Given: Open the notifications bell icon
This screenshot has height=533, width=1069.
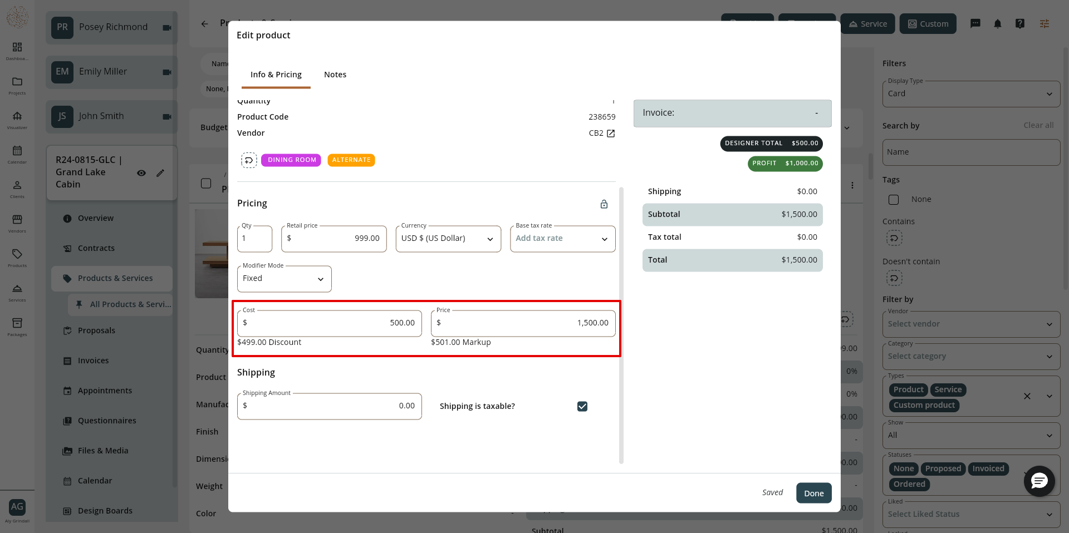Looking at the screenshot, I should (998, 24).
